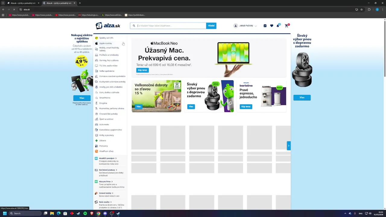Open Počítače a notebooky category
The height and width of the screenshot is (217, 386).
coord(109,55)
